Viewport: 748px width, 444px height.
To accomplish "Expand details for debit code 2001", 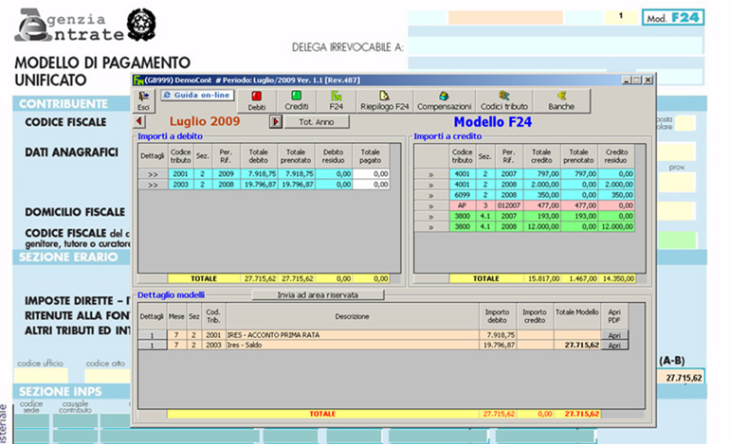I will click(x=152, y=174).
